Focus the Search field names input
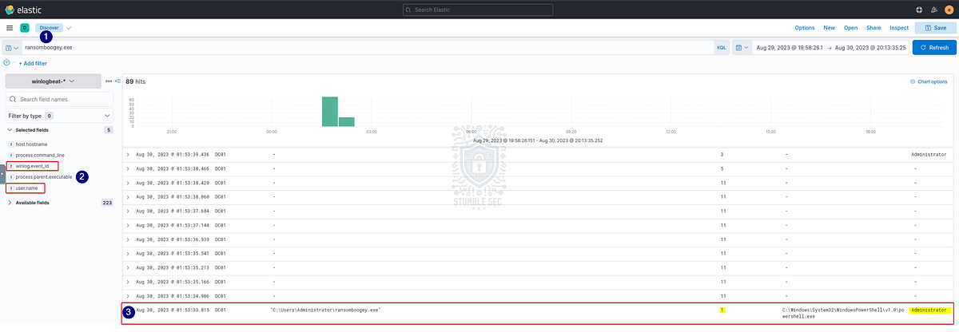This screenshot has height=332, width=959. (59, 99)
